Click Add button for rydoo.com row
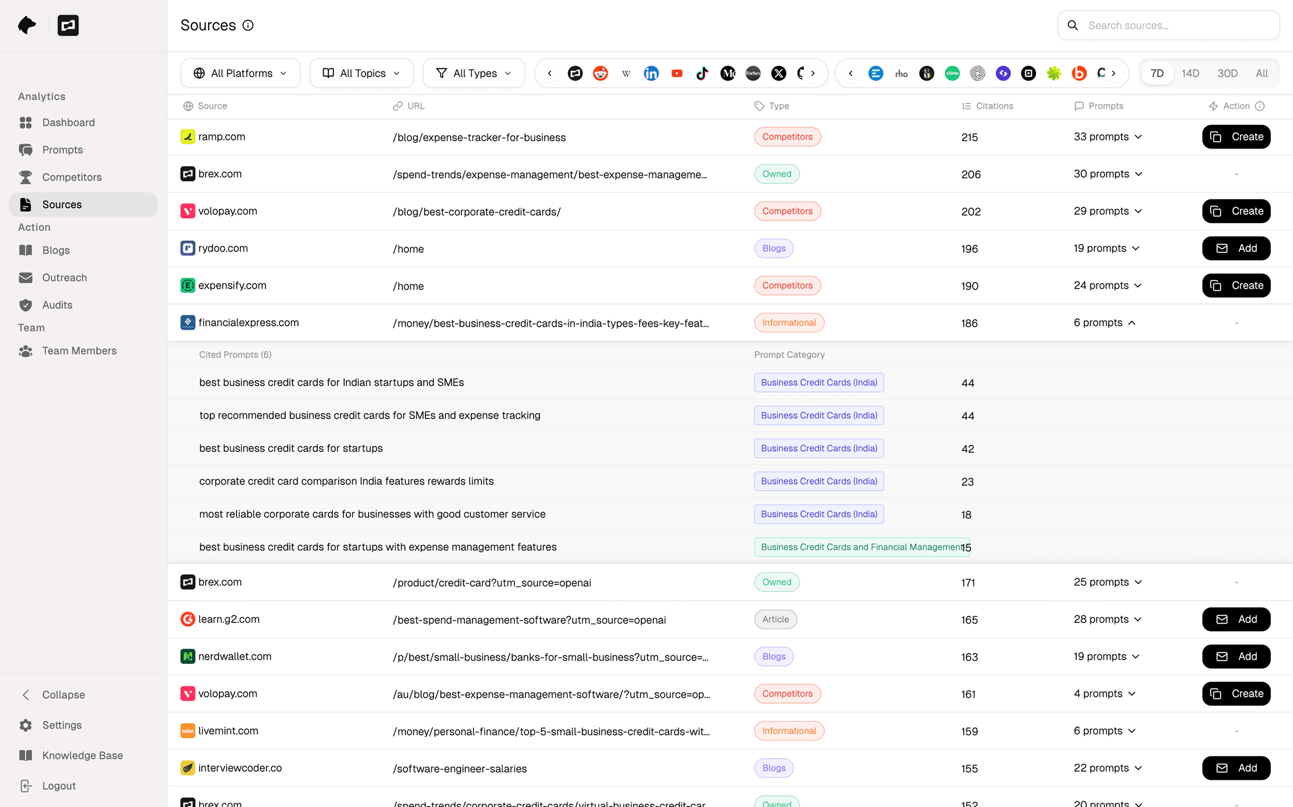Viewport: 1293px width, 807px height. [x=1236, y=248]
